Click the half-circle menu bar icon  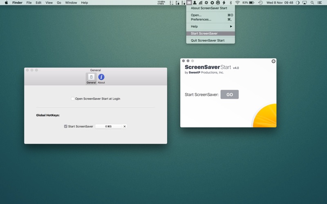click(x=298, y=3)
